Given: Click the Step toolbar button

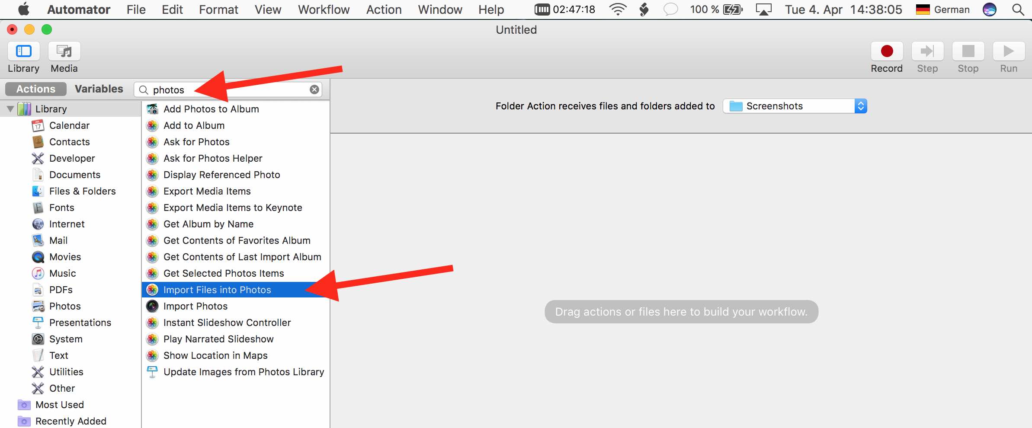Looking at the screenshot, I should 927,51.
